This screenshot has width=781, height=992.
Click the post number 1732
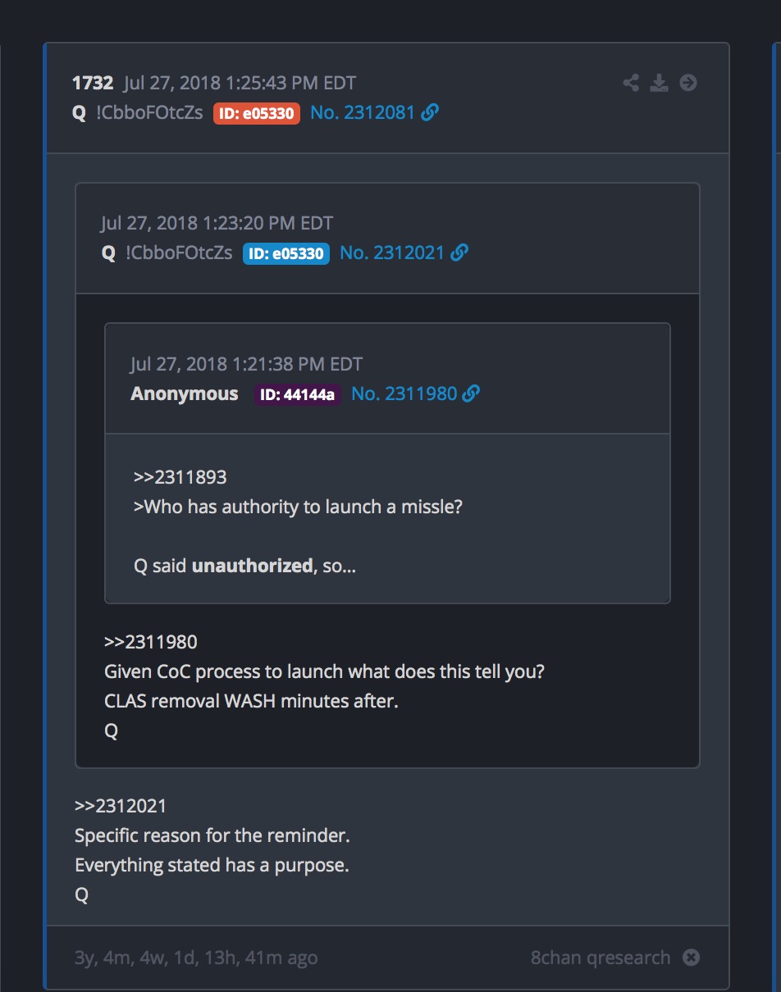click(93, 83)
